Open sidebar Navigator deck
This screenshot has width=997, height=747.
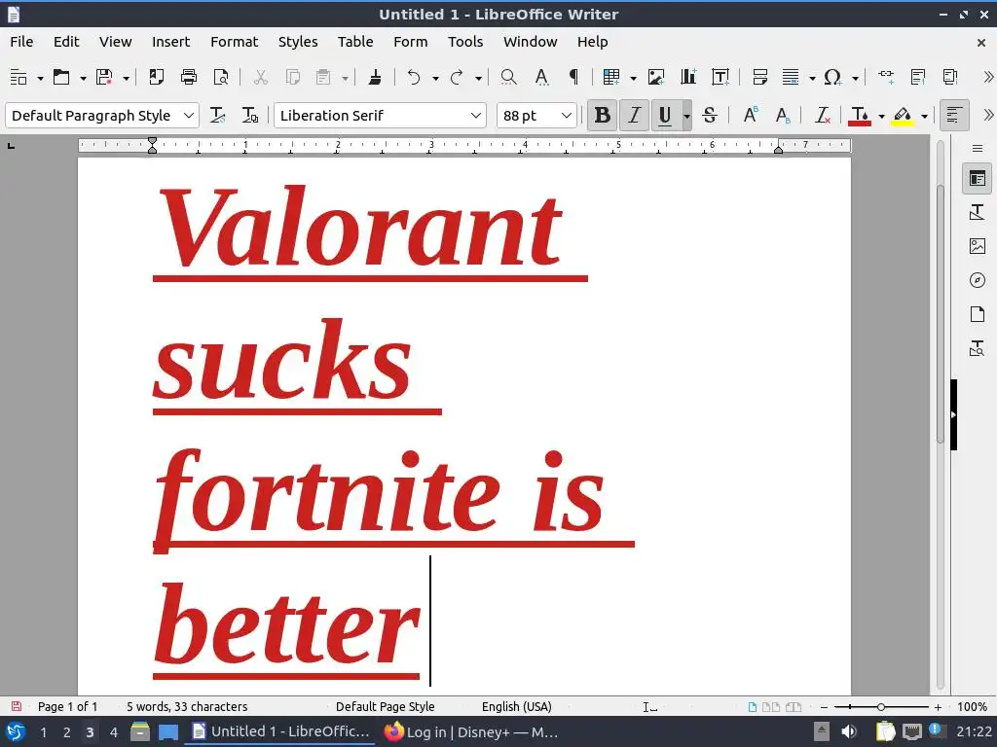click(978, 280)
